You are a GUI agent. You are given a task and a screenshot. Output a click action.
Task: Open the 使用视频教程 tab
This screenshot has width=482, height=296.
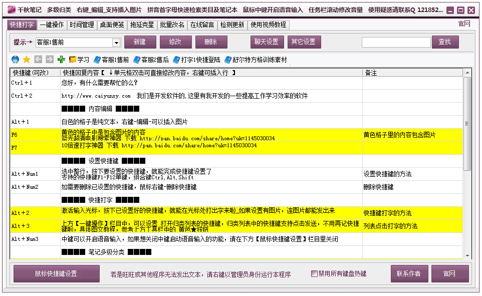[269, 25]
